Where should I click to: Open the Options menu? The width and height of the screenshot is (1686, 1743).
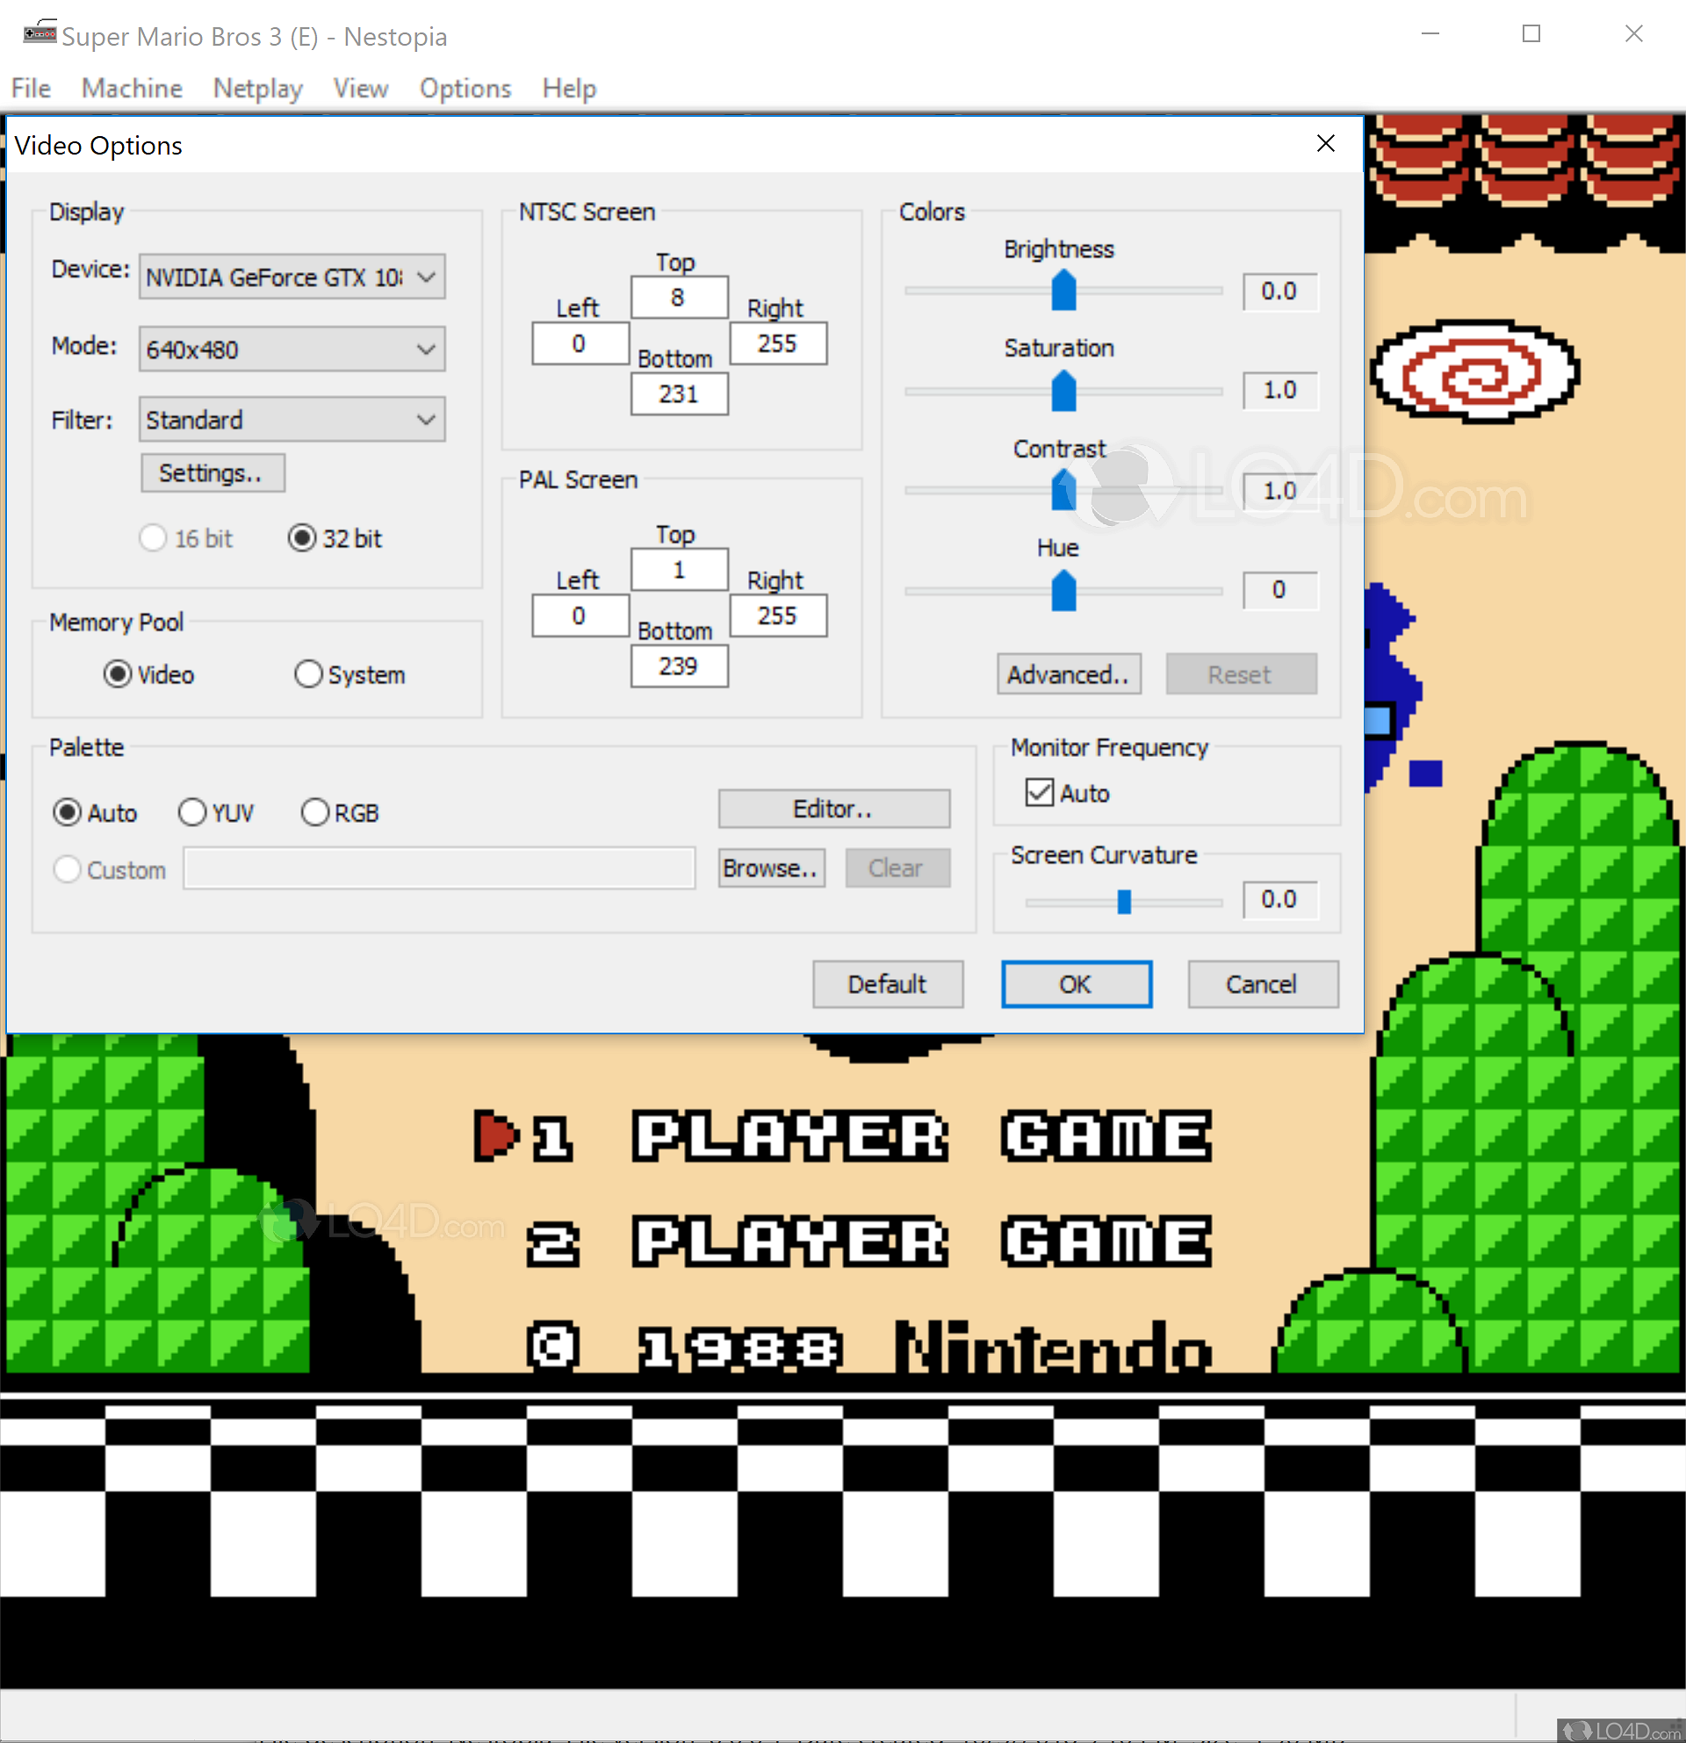465,88
